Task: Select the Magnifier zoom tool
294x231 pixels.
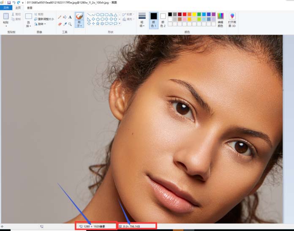Action: (70, 24)
